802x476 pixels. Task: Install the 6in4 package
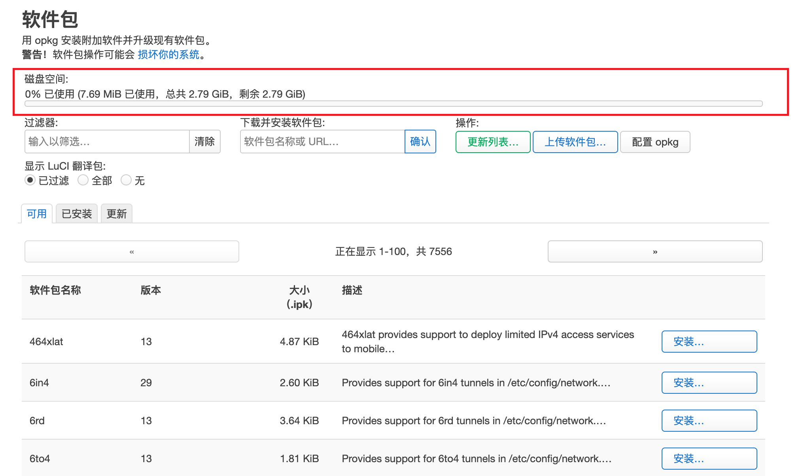[709, 383]
